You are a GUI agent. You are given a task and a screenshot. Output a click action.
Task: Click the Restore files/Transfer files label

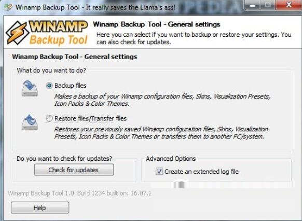click(90, 118)
